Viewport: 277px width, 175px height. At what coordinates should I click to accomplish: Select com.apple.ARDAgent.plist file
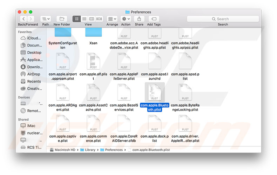point(63,97)
